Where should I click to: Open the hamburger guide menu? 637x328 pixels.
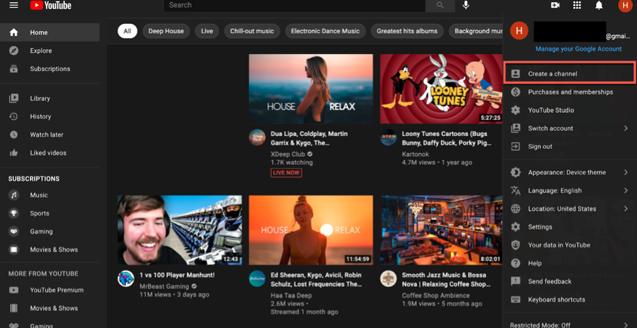pyautogui.click(x=14, y=5)
